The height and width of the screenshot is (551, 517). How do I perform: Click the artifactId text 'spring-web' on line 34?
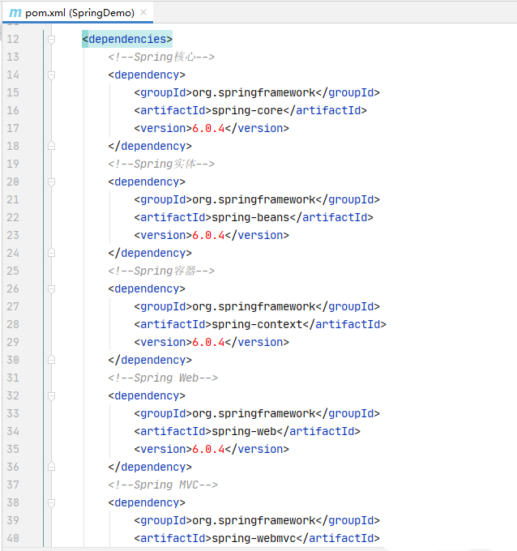[x=244, y=431]
